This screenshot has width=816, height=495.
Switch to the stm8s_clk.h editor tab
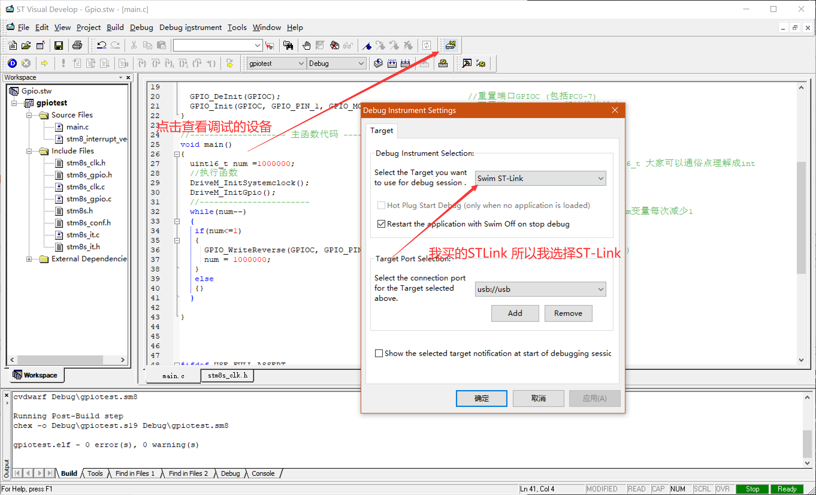(227, 375)
